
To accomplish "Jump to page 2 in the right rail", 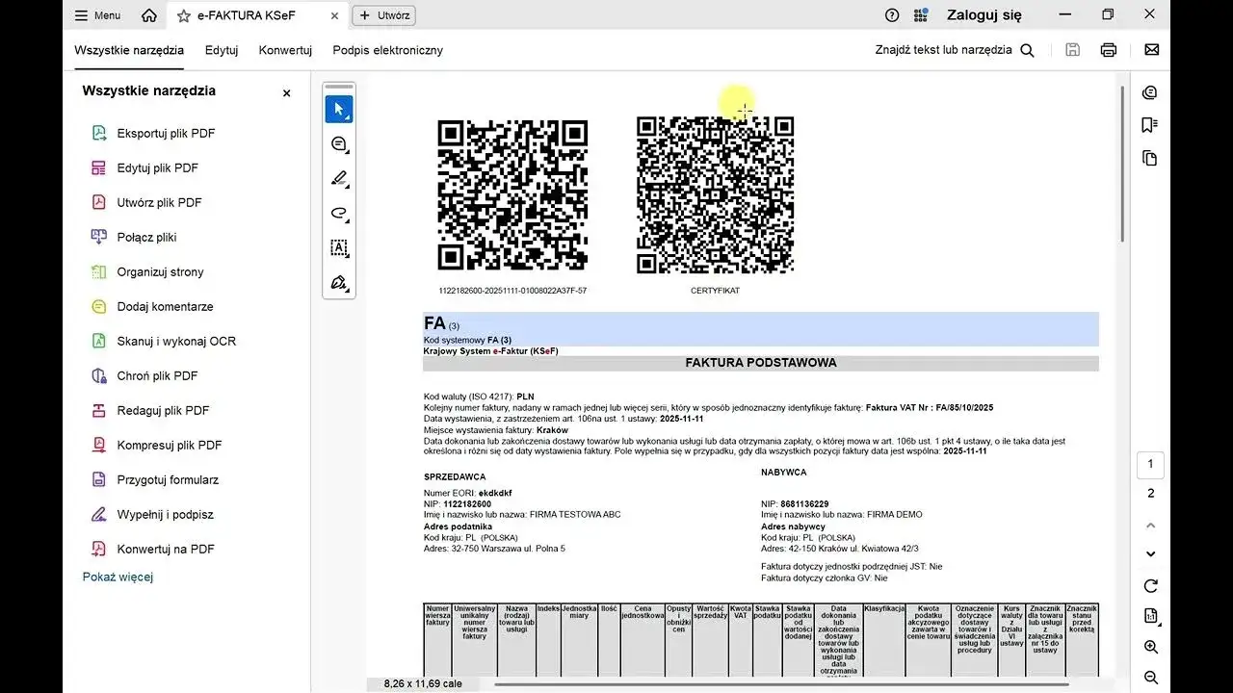I will pos(1150,494).
